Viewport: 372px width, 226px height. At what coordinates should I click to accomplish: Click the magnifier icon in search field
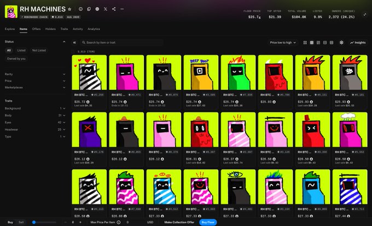pos(84,43)
